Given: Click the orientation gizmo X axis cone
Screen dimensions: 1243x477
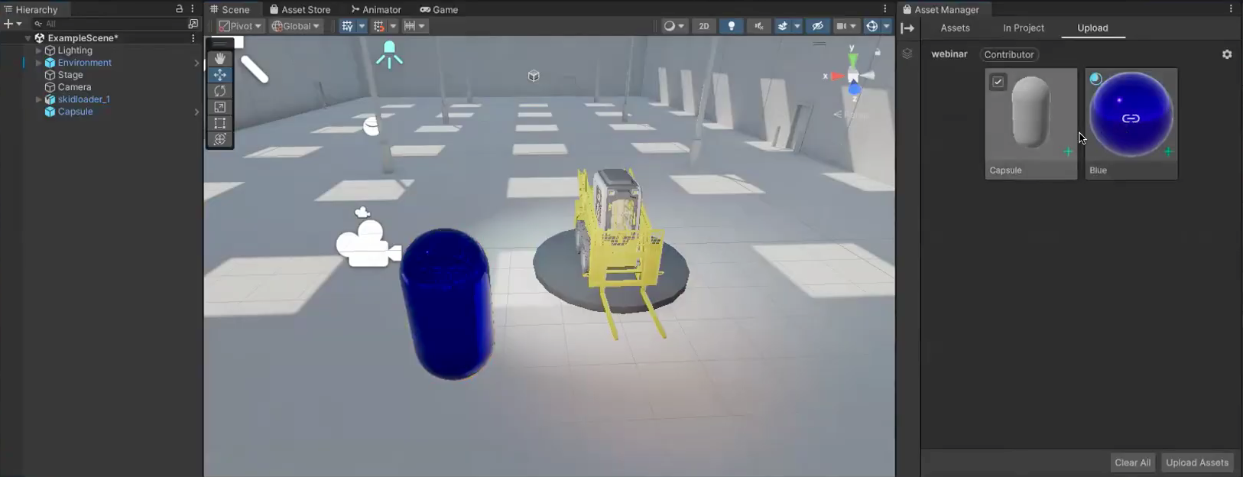Looking at the screenshot, I should click(837, 76).
